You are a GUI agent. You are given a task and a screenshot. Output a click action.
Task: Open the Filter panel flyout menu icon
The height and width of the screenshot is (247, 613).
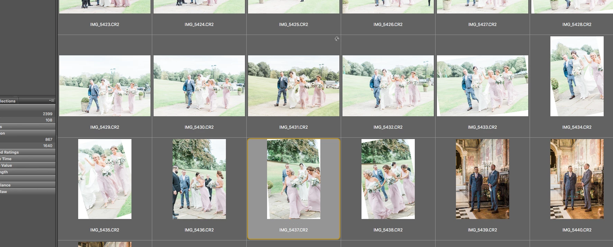click(52, 101)
